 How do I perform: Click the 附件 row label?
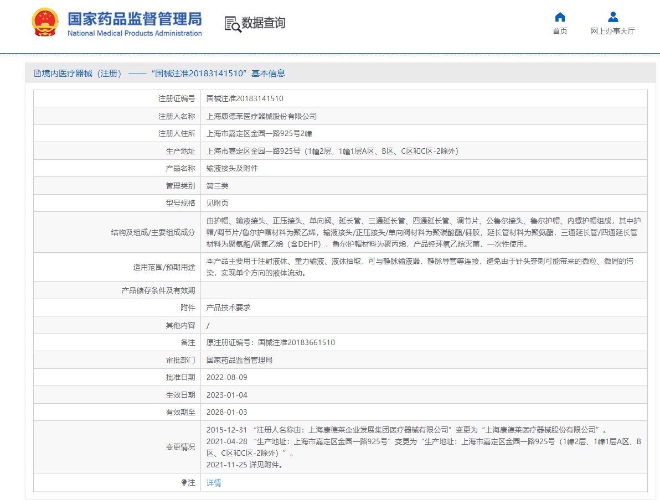point(188,308)
